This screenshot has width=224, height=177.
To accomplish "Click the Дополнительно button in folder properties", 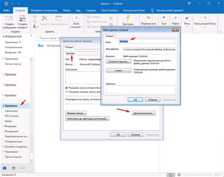I will [x=144, y=113].
